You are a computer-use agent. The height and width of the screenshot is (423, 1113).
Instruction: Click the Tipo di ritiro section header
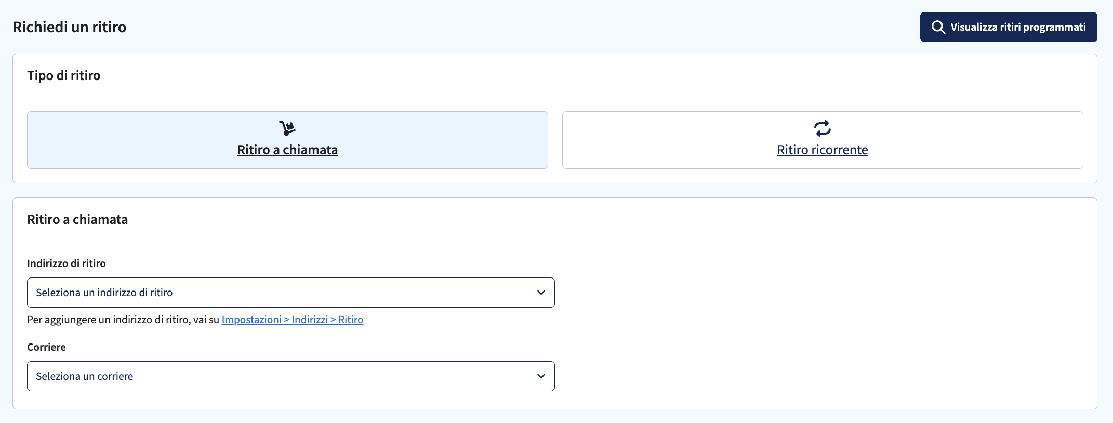(64, 75)
